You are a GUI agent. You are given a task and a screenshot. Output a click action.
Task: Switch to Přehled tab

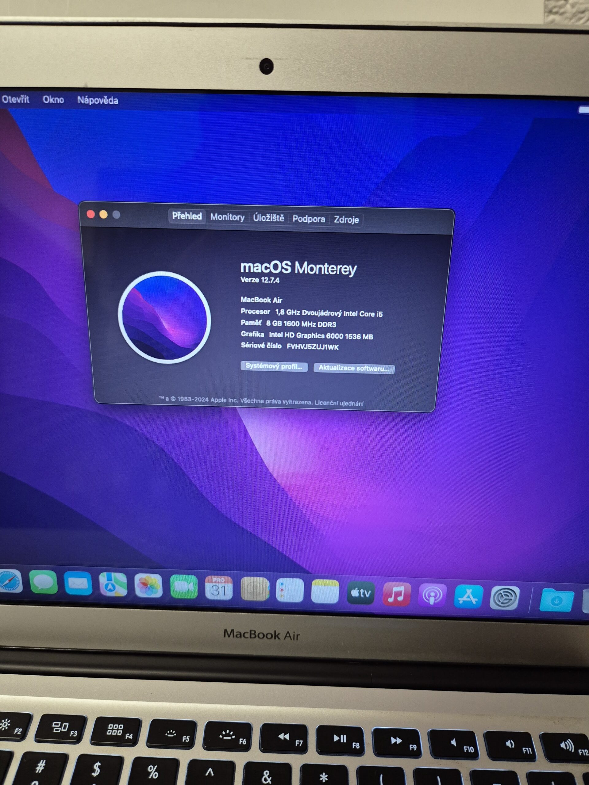tap(187, 216)
